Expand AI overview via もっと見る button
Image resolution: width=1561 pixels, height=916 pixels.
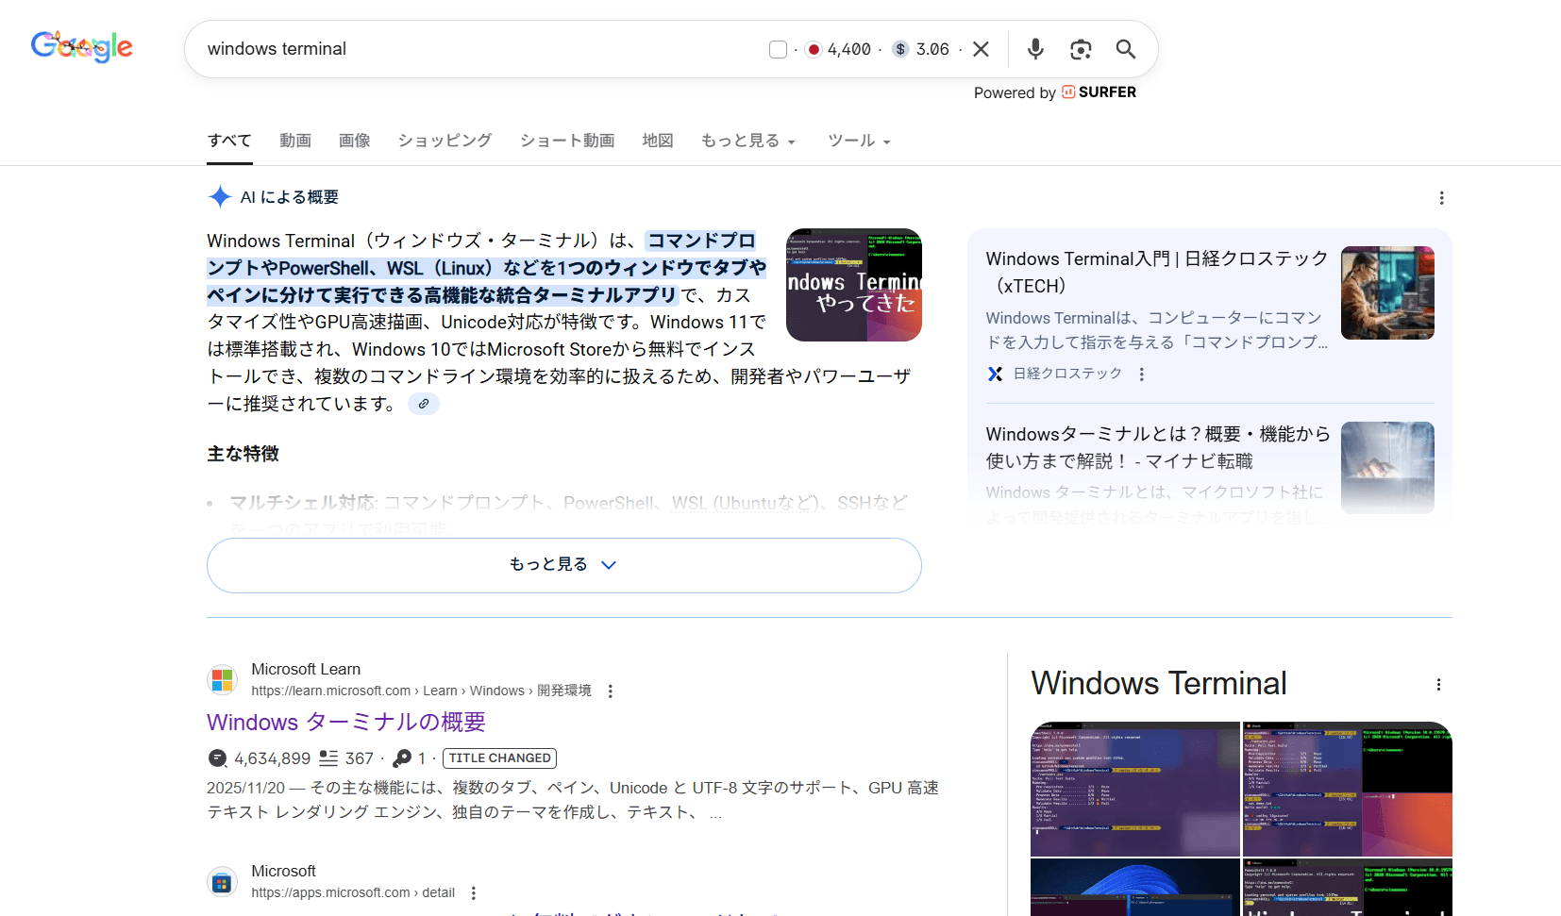pos(563,564)
